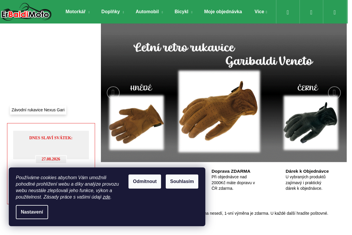The image size is (352, 235).
Task: Select the brown (Hnědé) glove thumbnail
Action: (x=136, y=122)
